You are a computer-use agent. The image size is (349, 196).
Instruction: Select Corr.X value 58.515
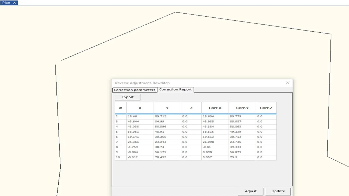tap(215, 132)
